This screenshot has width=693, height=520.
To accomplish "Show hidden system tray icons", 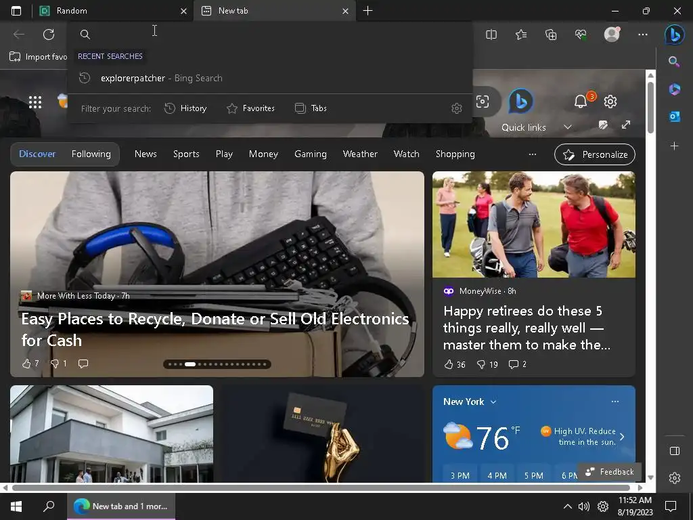I will coord(568,506).
